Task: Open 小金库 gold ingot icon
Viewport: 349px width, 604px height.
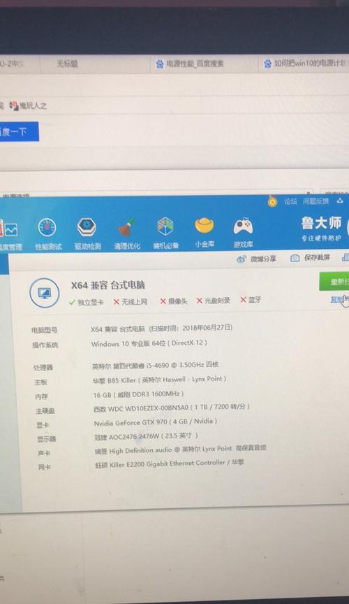Action: point(205,225)
